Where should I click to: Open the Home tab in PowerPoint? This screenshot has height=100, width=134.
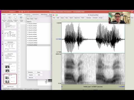4,14
